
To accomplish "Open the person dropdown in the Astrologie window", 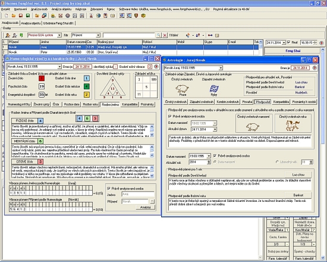I will pyautogui.click(x=221, y=68).
